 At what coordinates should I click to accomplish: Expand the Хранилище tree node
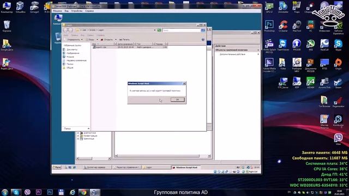coord(78,139)
